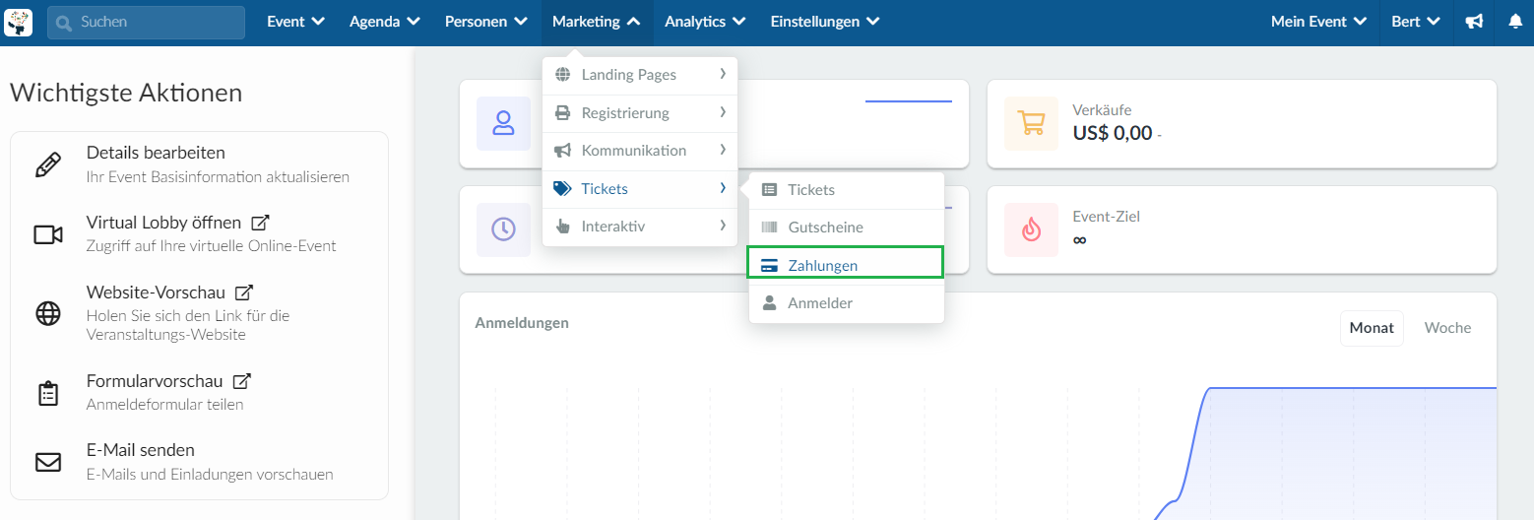The image size is (1534, 520).
Task: Click the credit card icon beside Zahlungen
Action: [x=769, y=266]
